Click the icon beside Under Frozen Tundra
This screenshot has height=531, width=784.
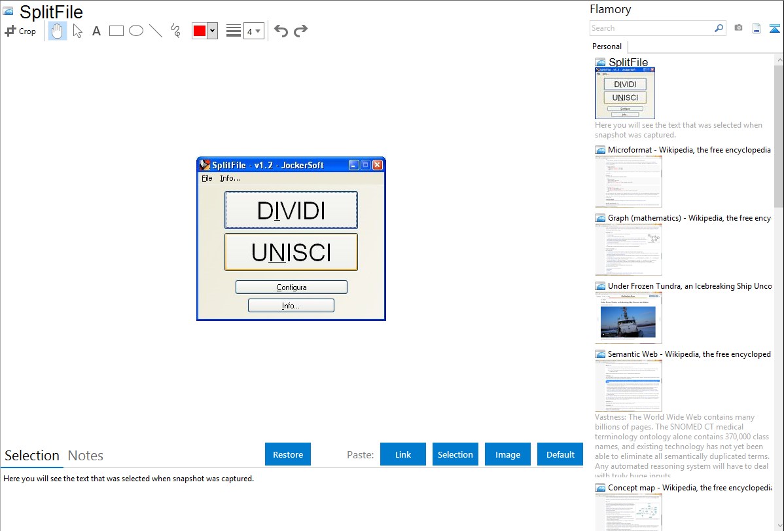coord(600,286)
